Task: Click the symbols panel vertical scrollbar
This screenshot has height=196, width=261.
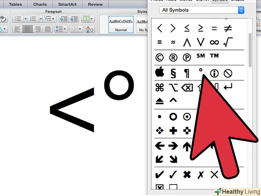Action: click(x=250, y=50)
